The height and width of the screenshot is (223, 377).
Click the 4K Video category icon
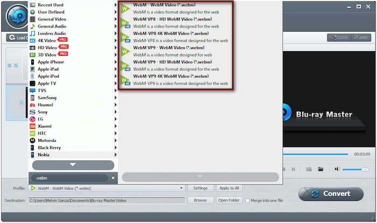point(32,40)
